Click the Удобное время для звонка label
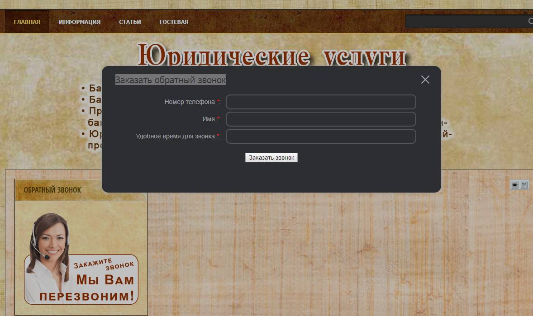 [175, 136]
